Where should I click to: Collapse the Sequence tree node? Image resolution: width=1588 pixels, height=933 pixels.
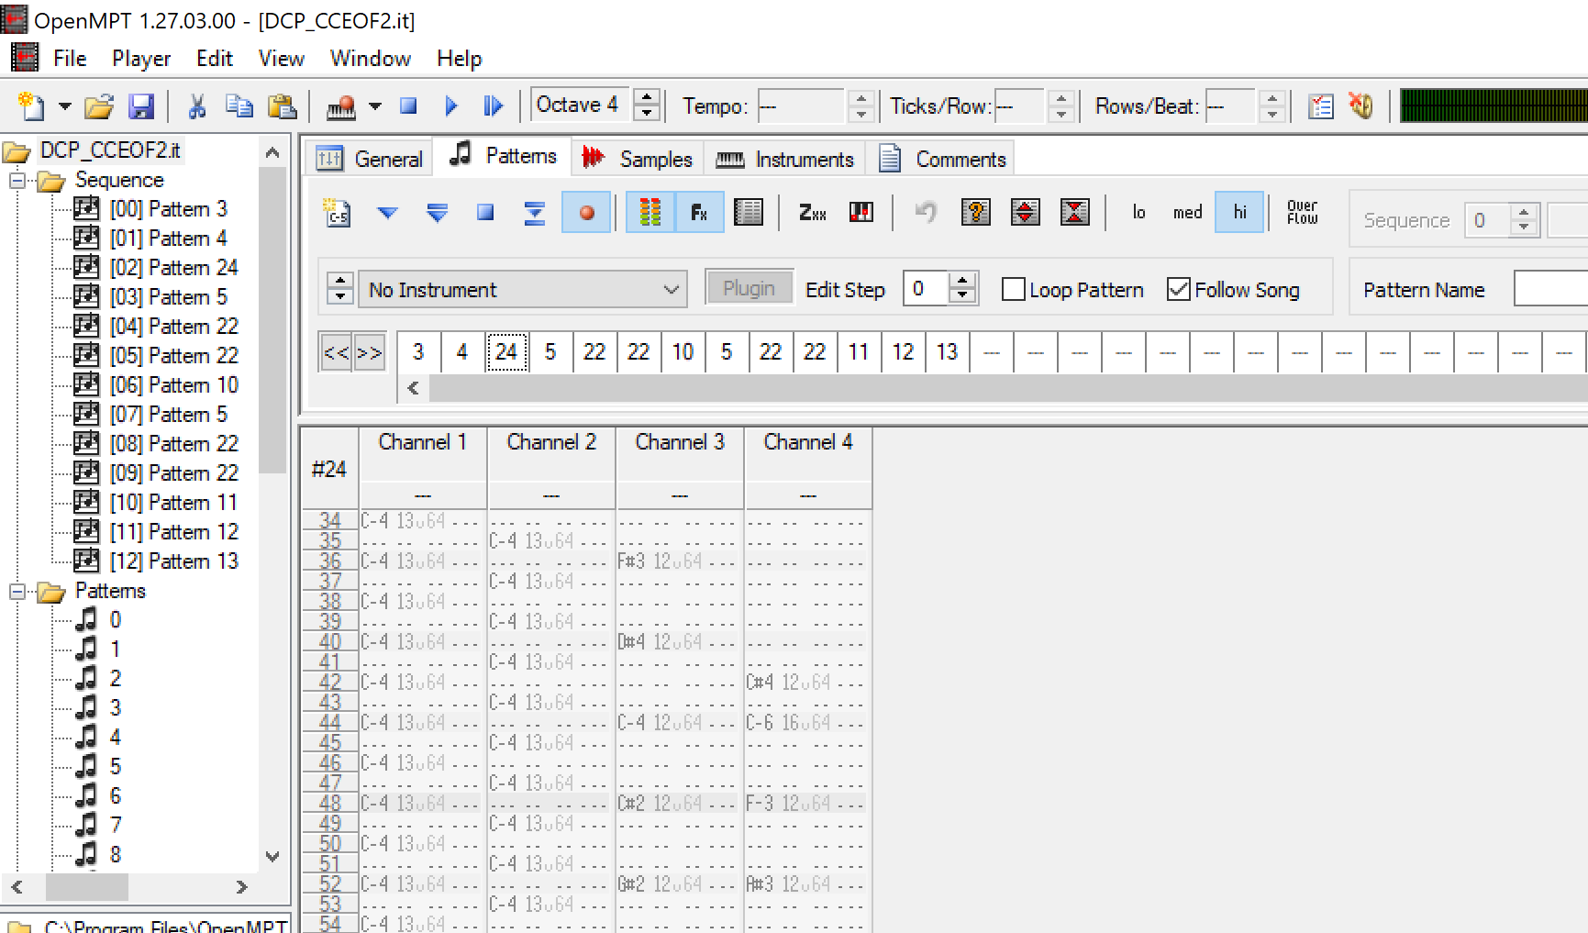click(17, 180)
